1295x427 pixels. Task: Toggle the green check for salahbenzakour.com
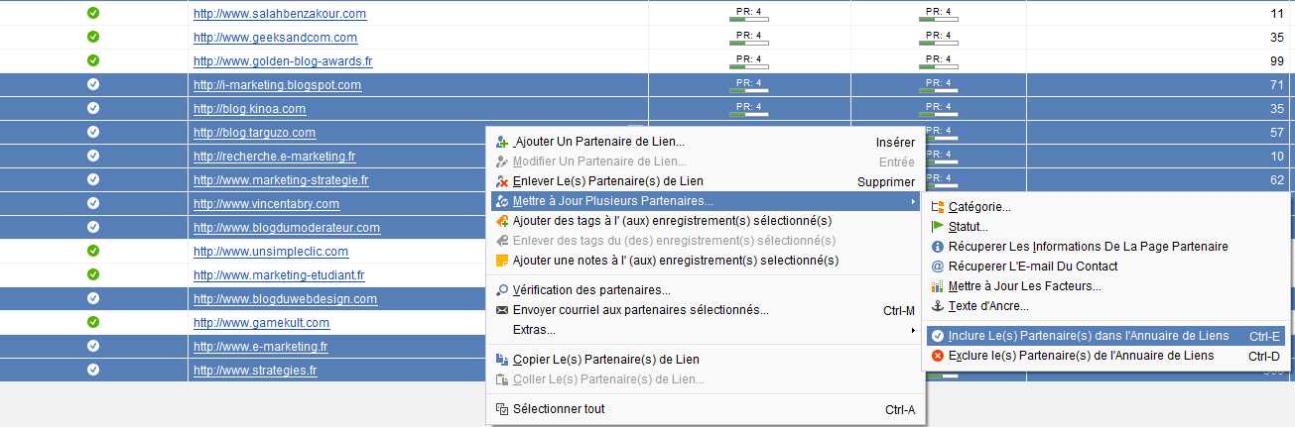tap(93, 14)
